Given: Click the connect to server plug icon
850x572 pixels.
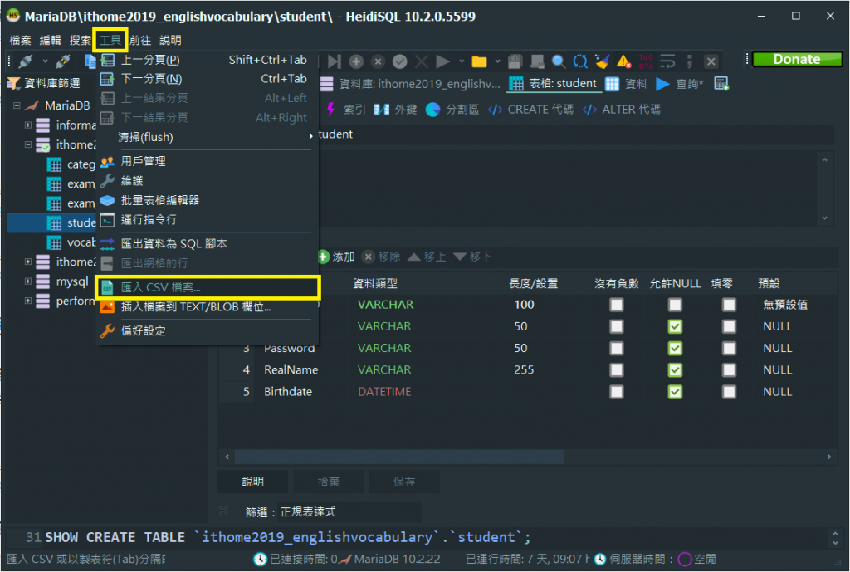Looking at the screenshot, I should 26,61.
